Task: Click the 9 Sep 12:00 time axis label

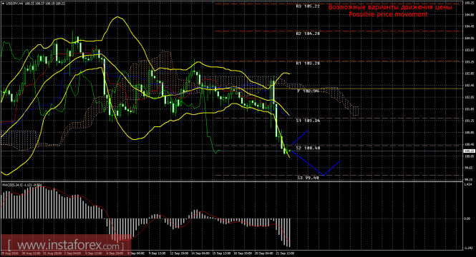Action: point(157,253)
